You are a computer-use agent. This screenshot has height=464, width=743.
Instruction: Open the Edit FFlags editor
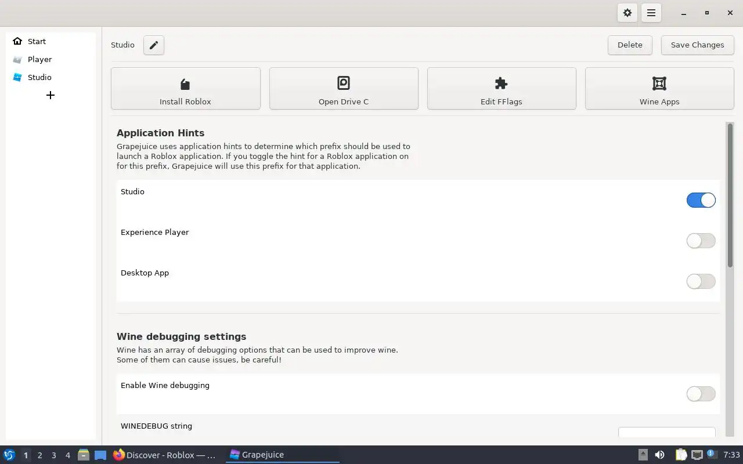coord(502,89)
